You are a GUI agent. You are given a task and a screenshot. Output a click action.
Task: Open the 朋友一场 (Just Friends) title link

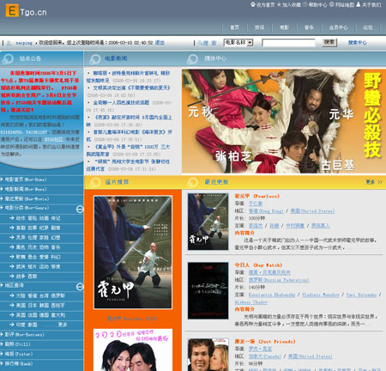[x=265, y=342]
